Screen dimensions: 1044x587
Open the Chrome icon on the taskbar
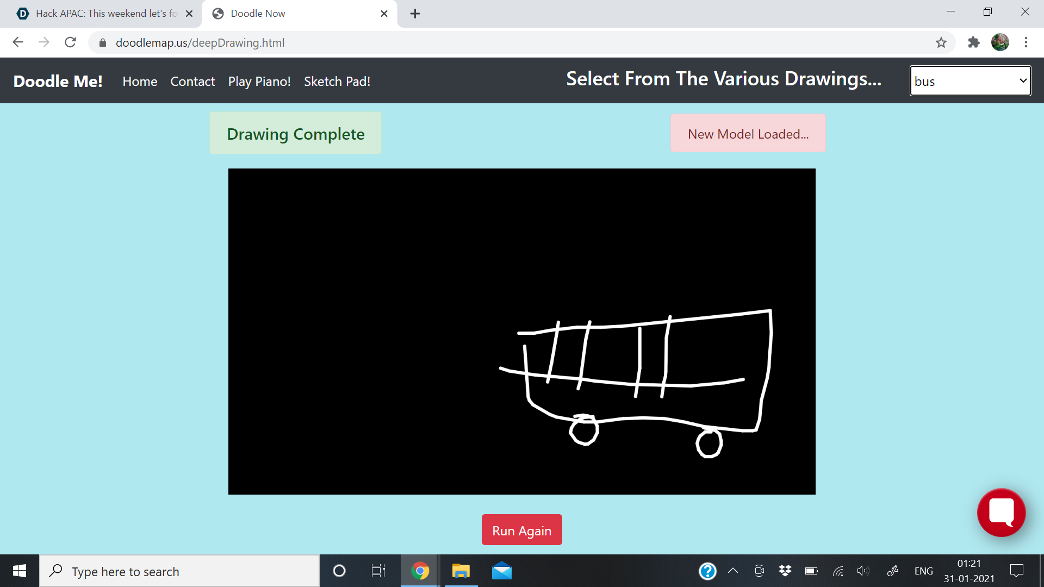[x=419, y=571]
